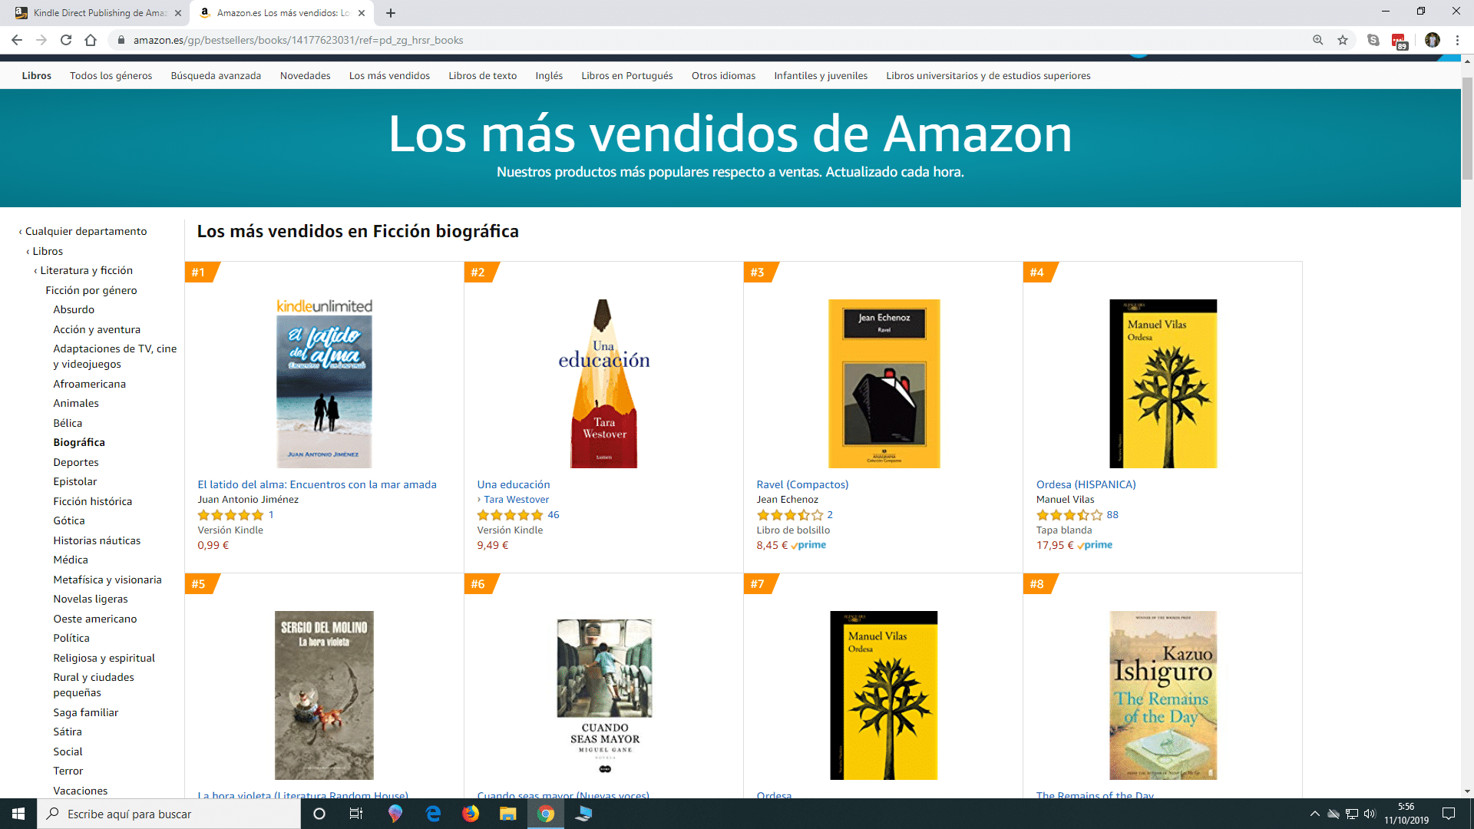Viewport: 1474px width, 829px height.
Task: Open File Explorer from the taskbar
Action: tap(508, 814)
